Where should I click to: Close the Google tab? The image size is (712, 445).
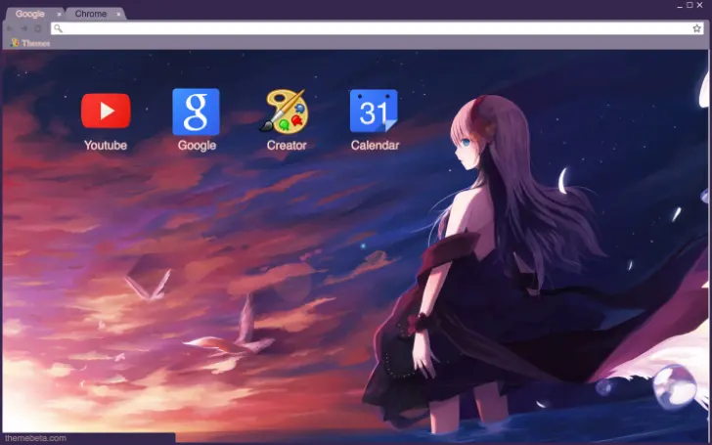(59, 14)
